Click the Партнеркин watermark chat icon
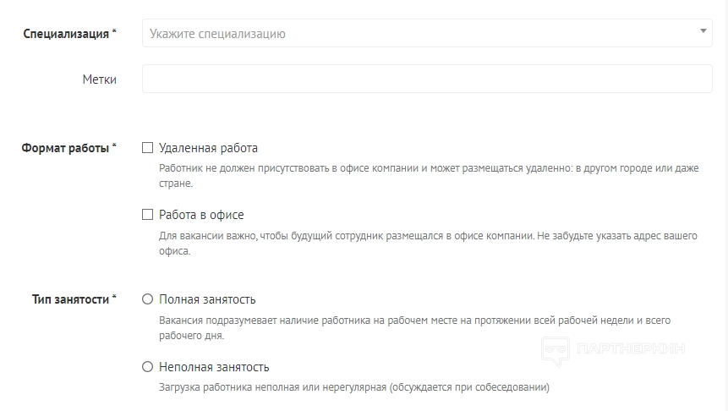Viewport: 728px width, 411px height. pos(555,350)
